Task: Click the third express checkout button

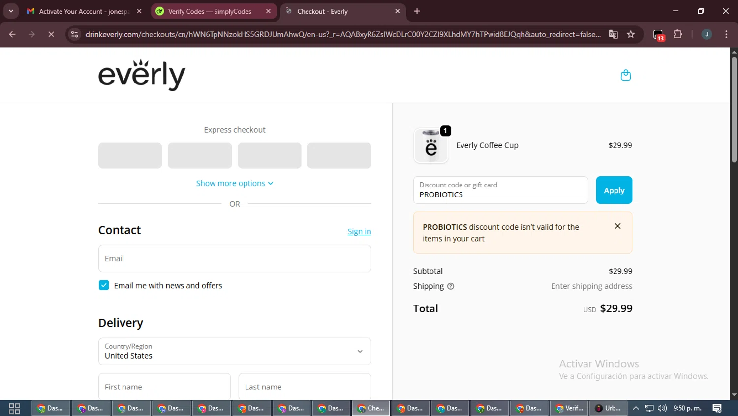Action: click(x=270, y=156)
